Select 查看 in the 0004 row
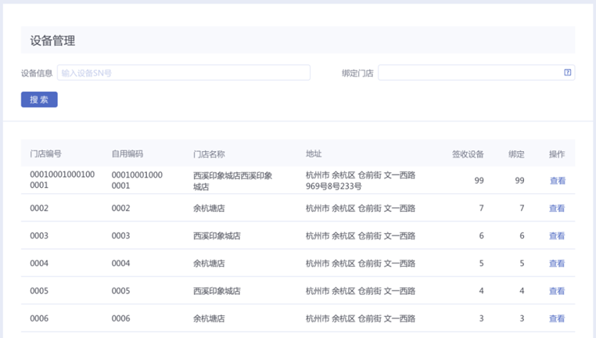 pos(557,264)
